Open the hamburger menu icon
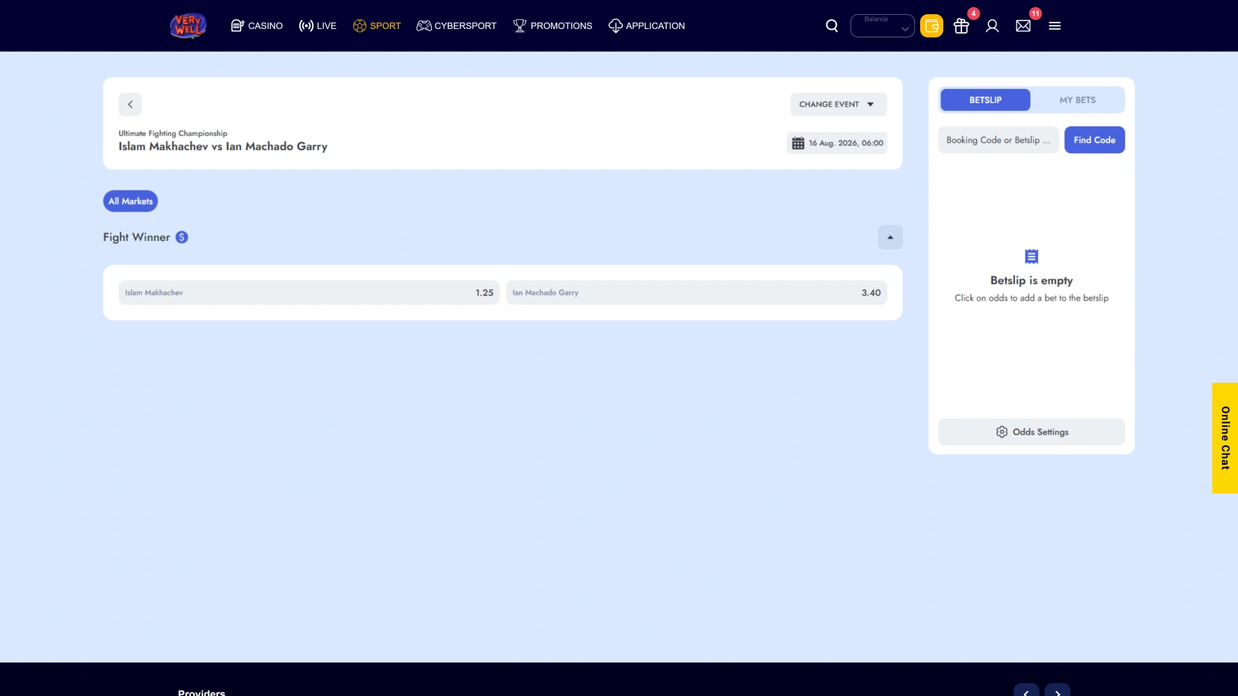Image resolution: width=1238 pixels, height=696 pixels. click(x=1055, y=26)
